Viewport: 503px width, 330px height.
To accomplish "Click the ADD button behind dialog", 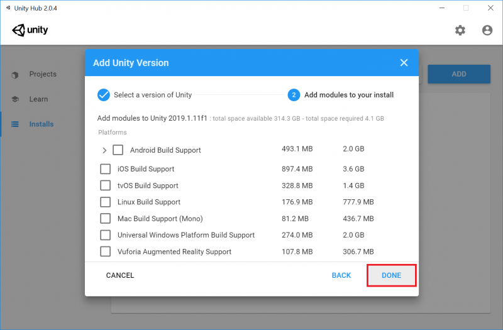I will pyautogui.click(x=459, y=74).
